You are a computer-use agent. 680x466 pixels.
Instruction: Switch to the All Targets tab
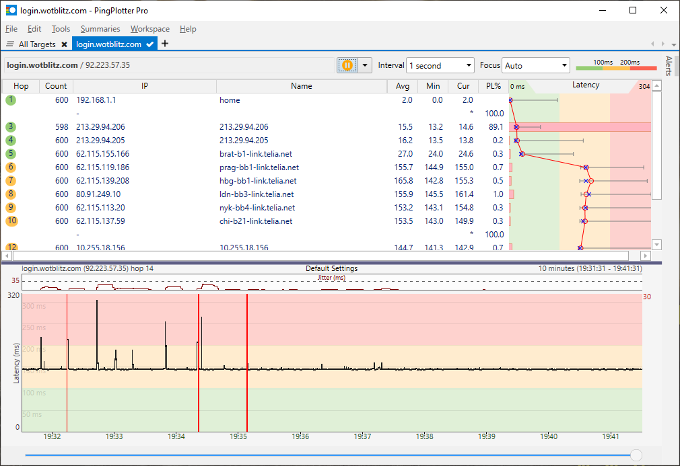(36, 44)
